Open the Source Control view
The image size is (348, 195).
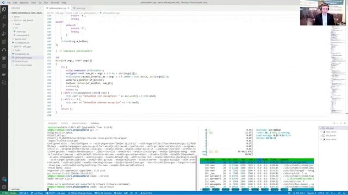(4, 25)
